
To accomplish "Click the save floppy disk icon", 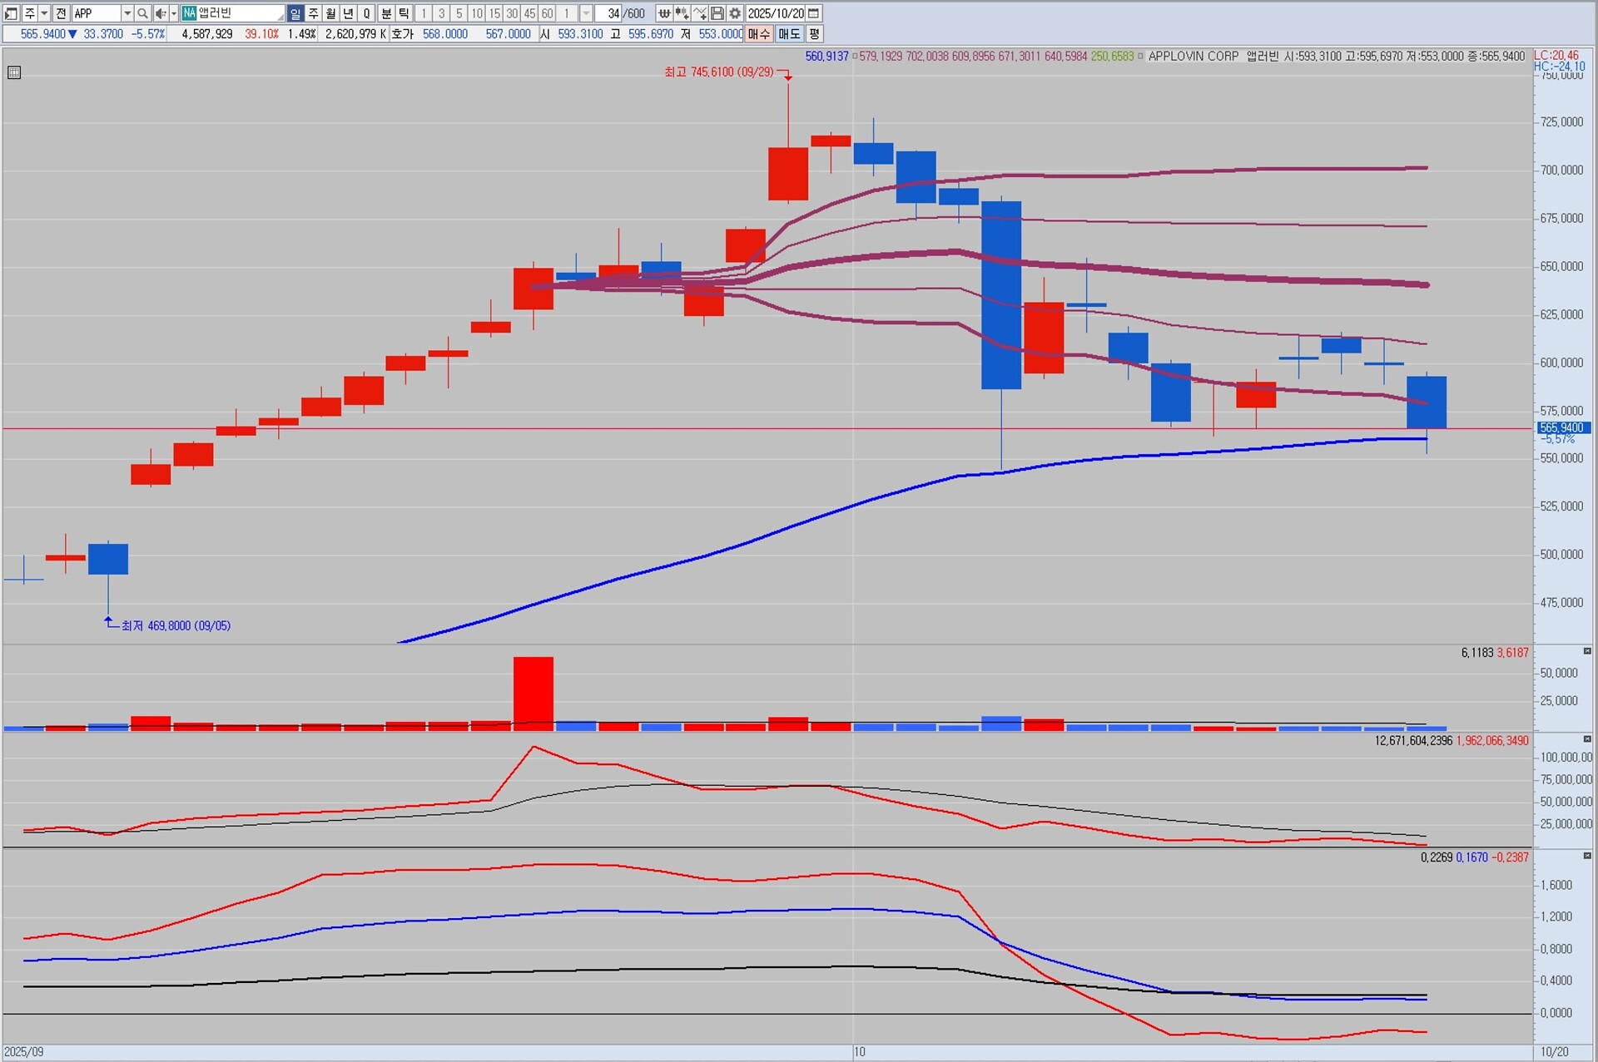I will click(717, 13).
